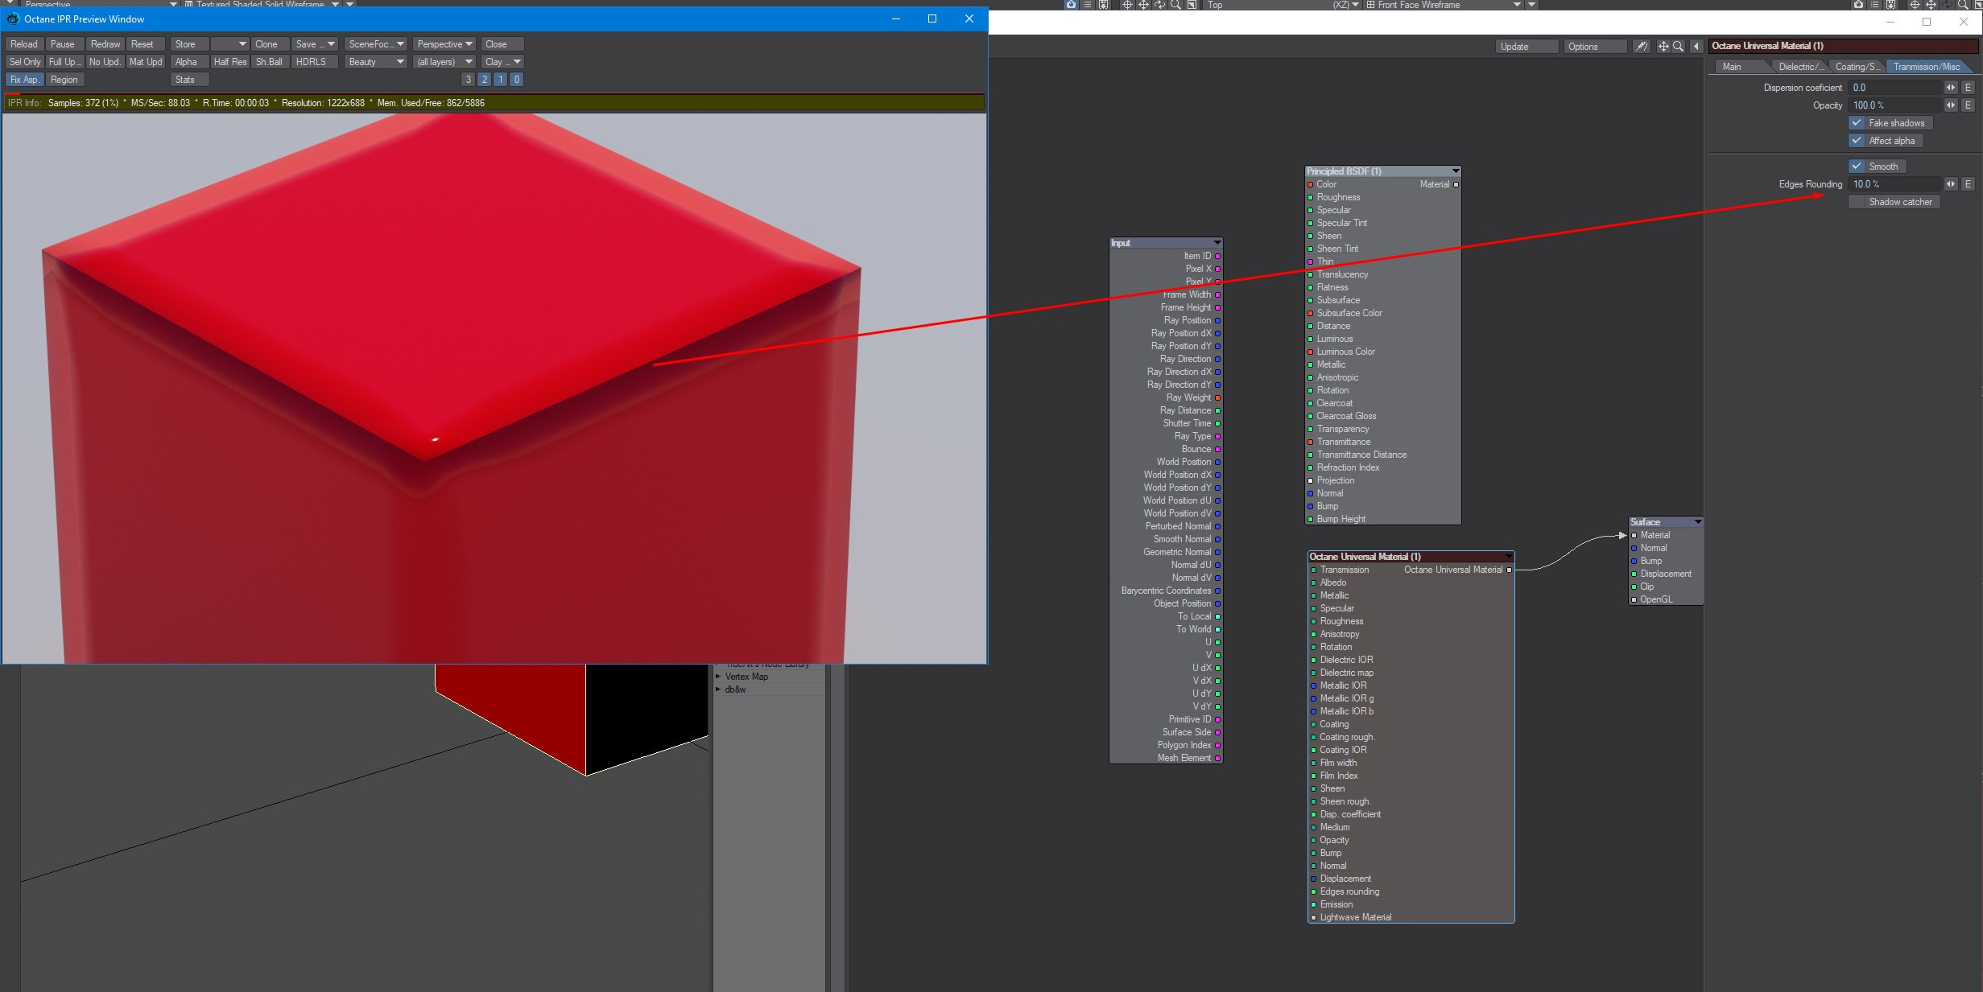Click the Edges Rounding value field
The height and width of the screenshot is (992, 1983).
tap(1894, 184)
